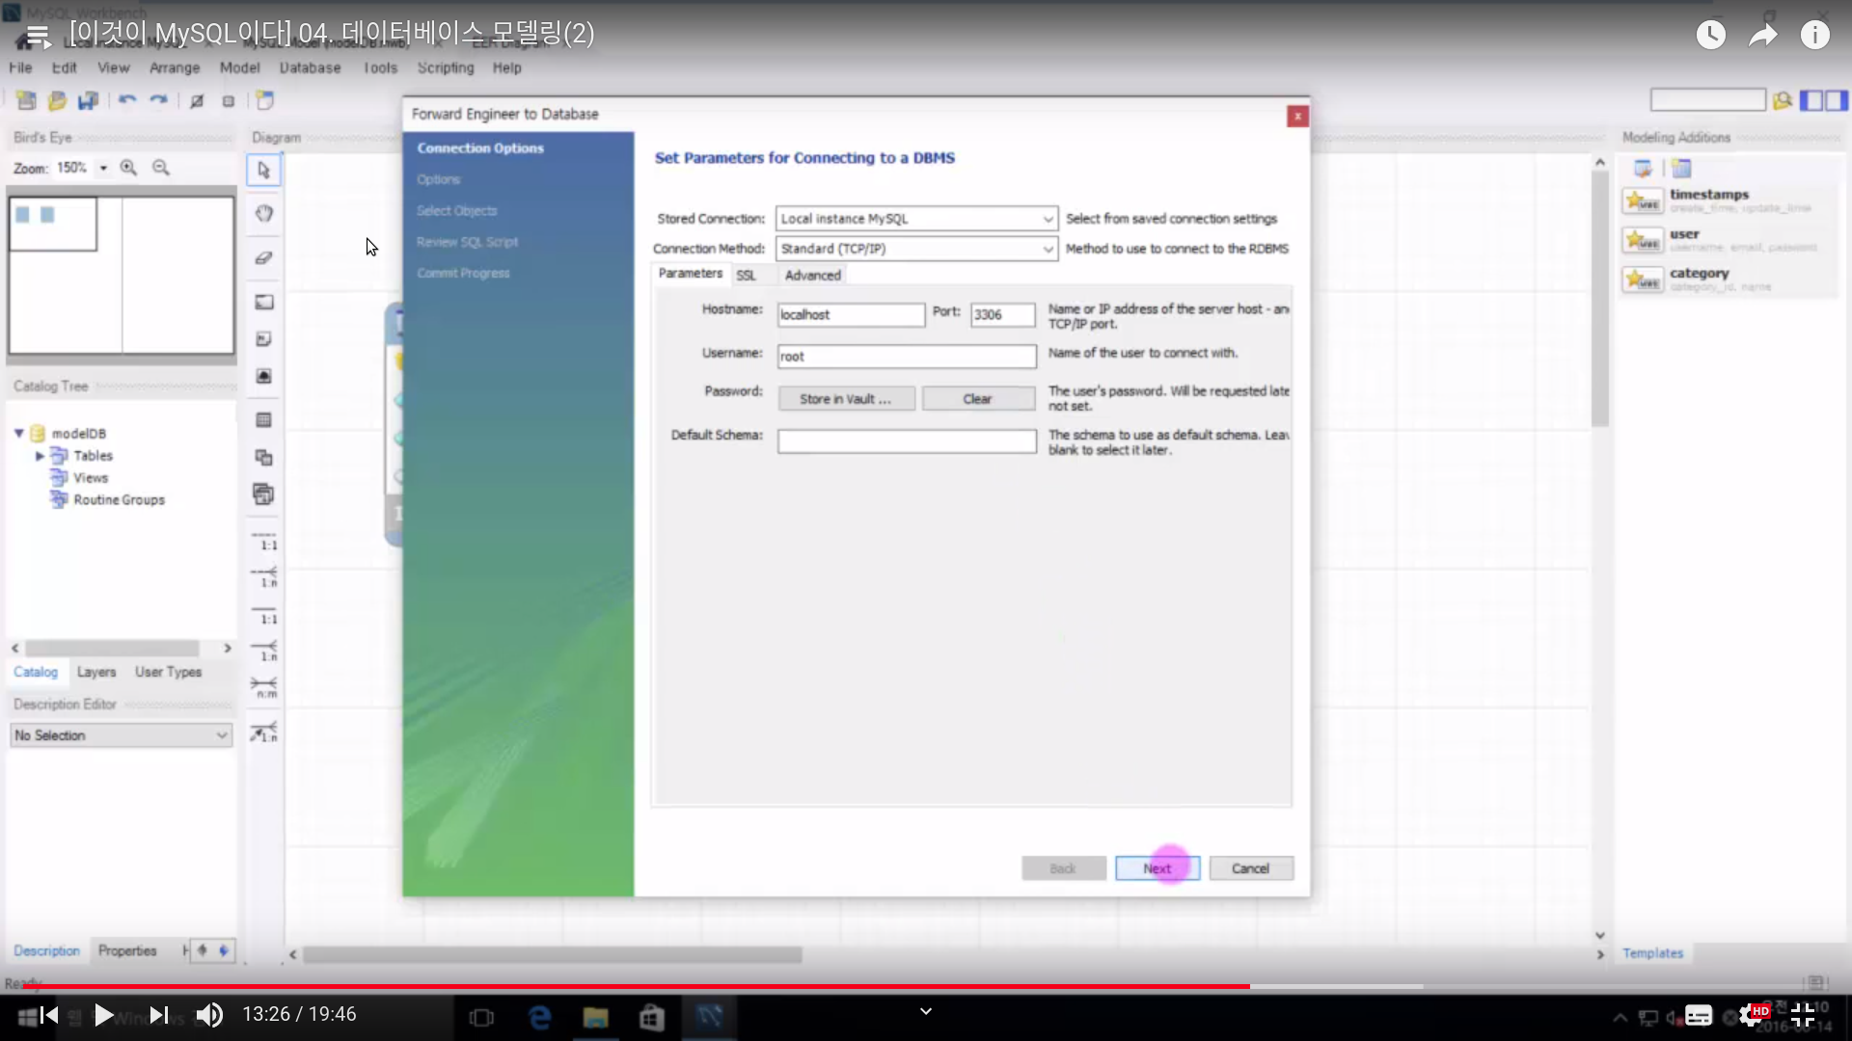Click the zoom out magnifier icon
The width and height of the screenshot is (1852, 1041).
point(161,168)
